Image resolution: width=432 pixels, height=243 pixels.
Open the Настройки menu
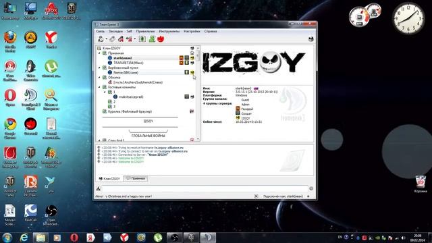[192, 32]
